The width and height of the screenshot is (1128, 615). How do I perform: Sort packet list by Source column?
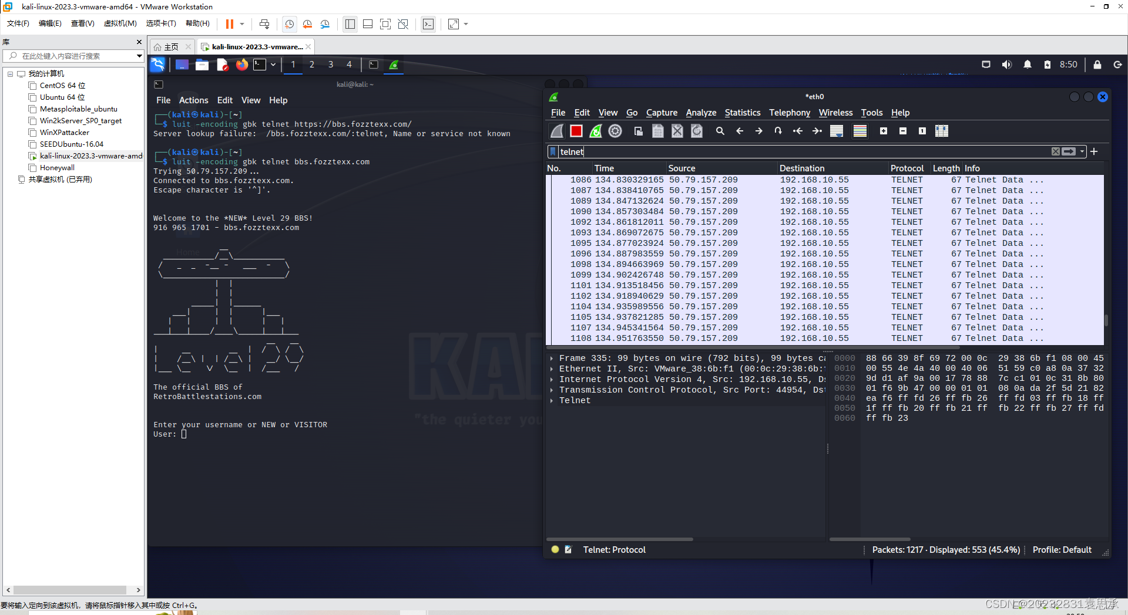(x=722, y=168)
